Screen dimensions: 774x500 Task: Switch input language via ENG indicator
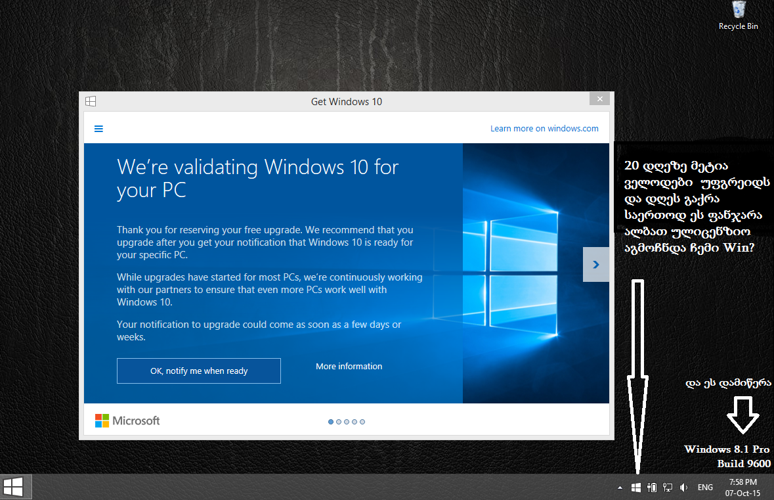(705, 488)
